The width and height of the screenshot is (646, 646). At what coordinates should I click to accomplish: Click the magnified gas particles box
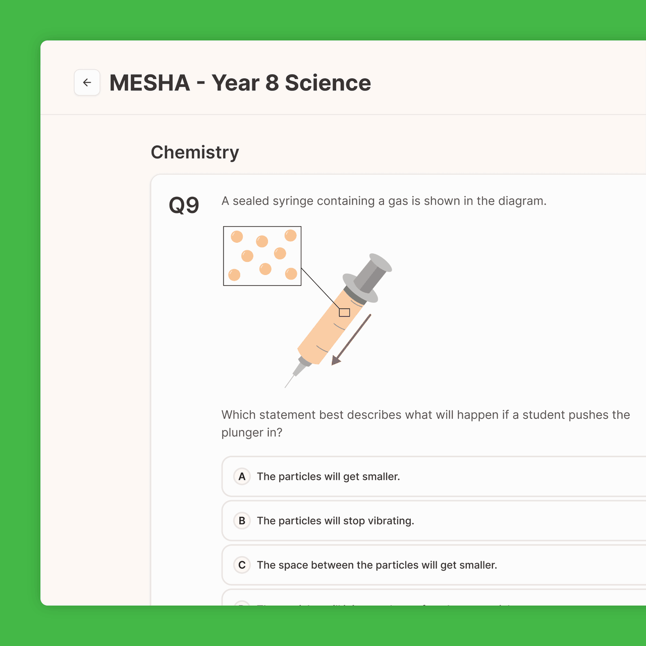262,256
